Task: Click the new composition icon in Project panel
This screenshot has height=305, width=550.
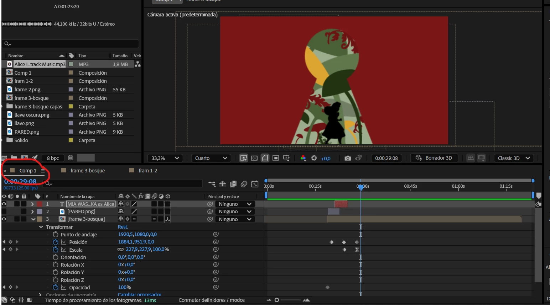Action: tap(24, 158)
